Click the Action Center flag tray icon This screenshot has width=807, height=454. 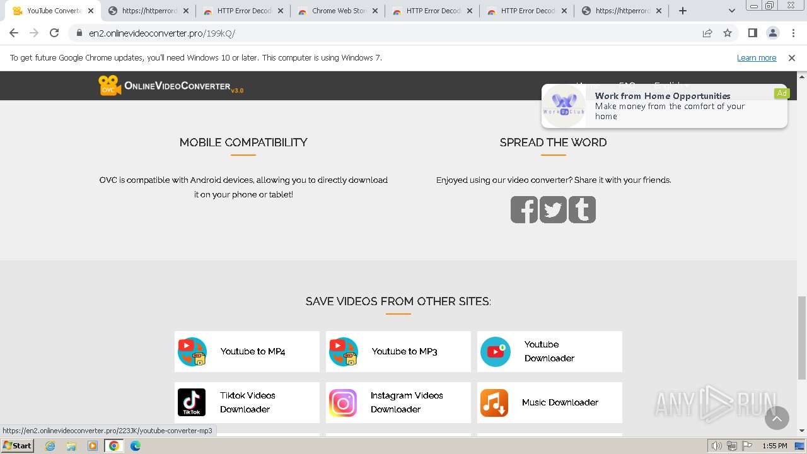point(747,446)
